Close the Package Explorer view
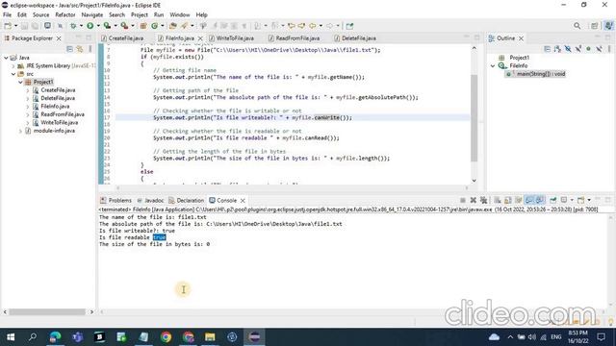Image resolution: width=616 pixels, height=346 pixels. (59, 38)
